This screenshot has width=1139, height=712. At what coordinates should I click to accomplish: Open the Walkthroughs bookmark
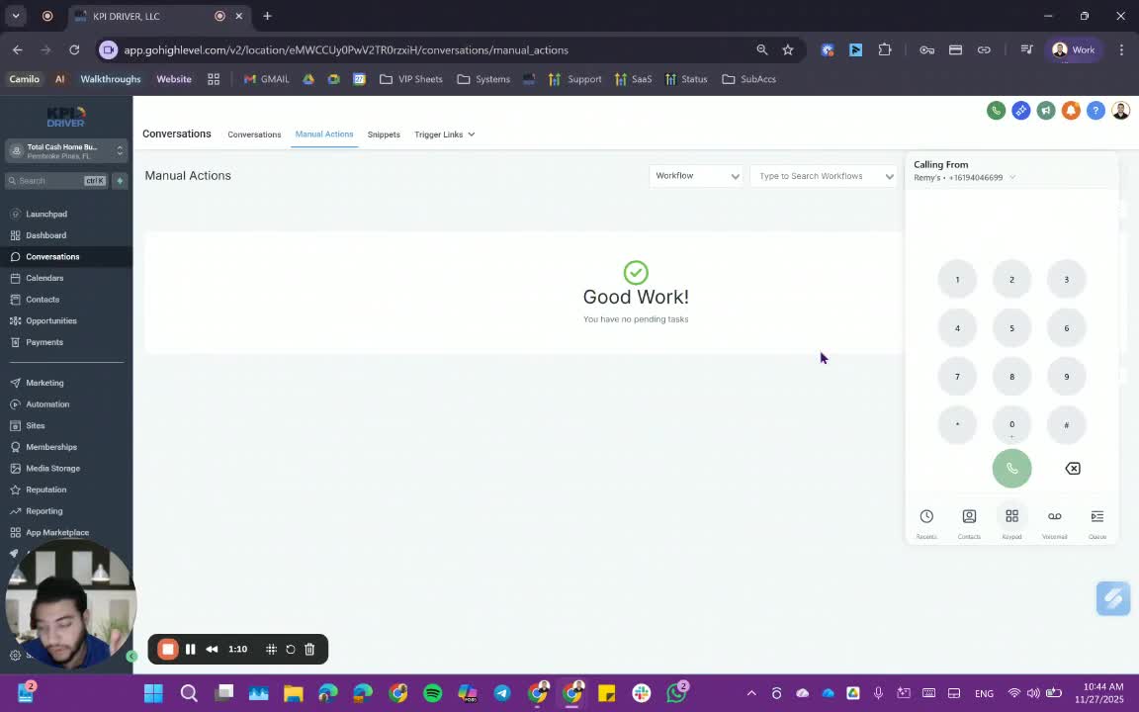(x=111, y=79)
